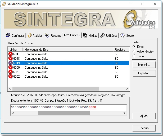The width and height of the screenshot is (163, 136).
Task: Click the error list horizontal scrollbar thumb
Action: (56, 88)
